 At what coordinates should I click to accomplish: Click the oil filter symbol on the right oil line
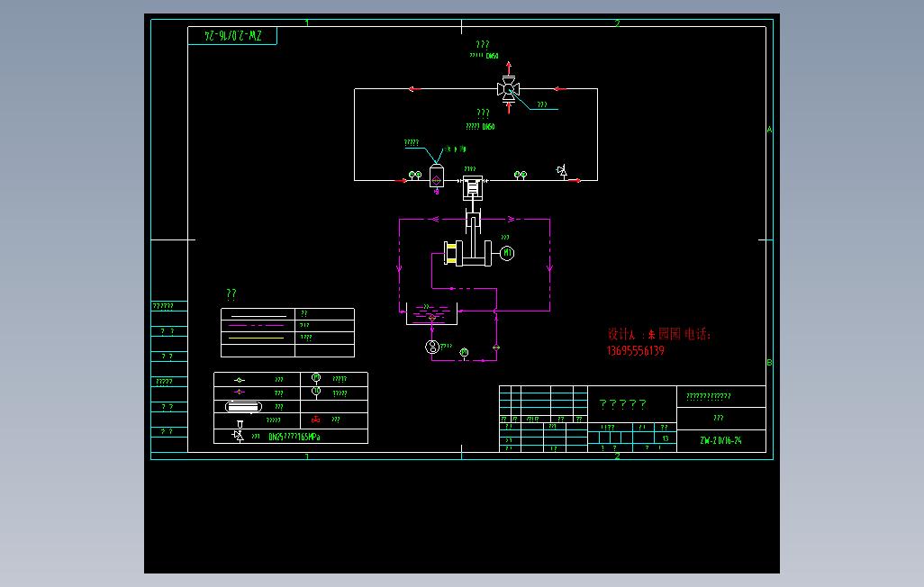point(496,348)
